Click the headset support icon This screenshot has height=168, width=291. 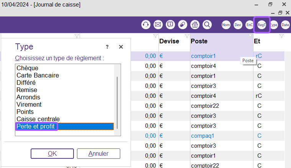[145, 25]
